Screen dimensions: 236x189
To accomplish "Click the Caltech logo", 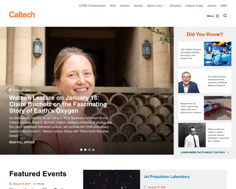I will coord(22,15).
